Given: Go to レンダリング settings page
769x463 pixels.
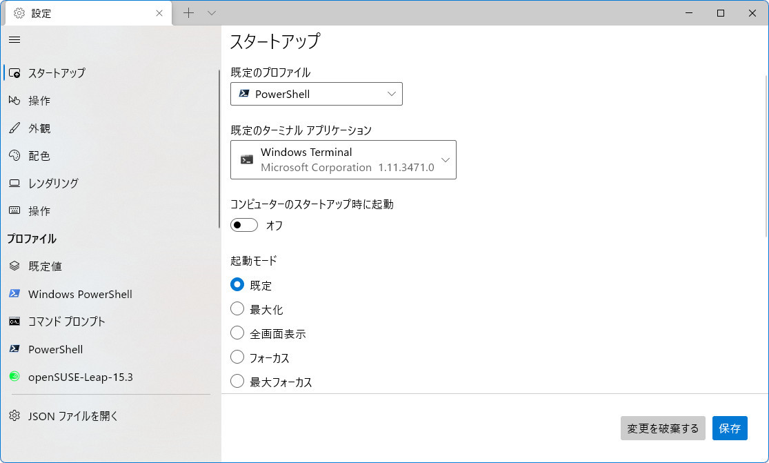Looking at the screenshot, I should (x=110, y=183).
